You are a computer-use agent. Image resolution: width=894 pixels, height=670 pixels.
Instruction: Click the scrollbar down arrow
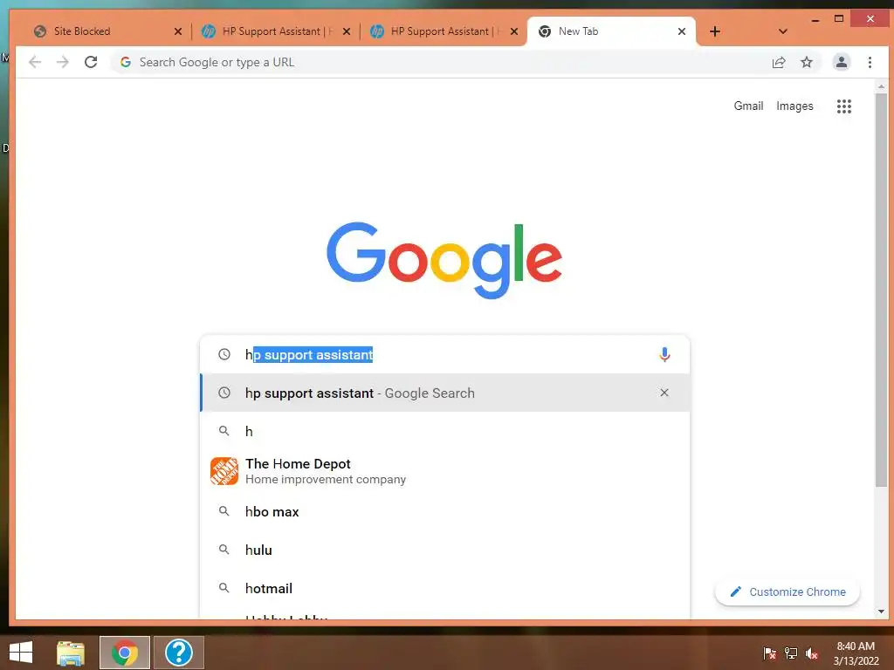click(x=881, y=612)
